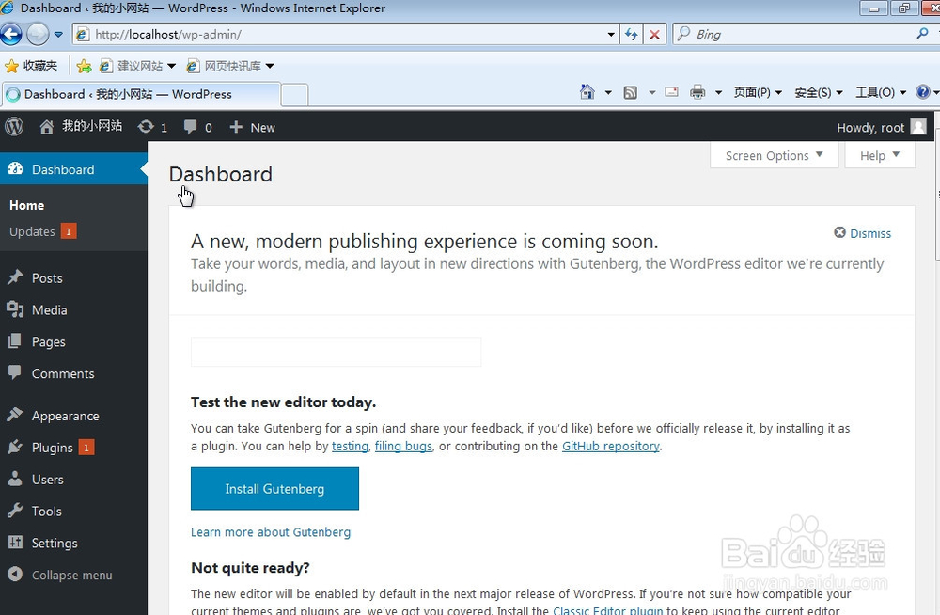Go forward with the browser Forward arrow
Viewport: 940px width, 615px height.
38,34
